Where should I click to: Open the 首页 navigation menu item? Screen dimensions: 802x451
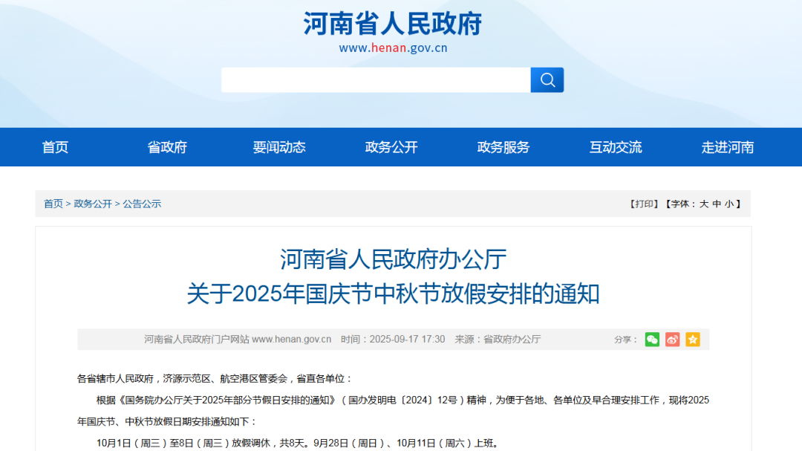pos(55,147)
